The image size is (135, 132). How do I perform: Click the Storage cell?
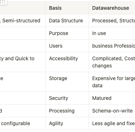pyautogui.click(x=67, y=82)
